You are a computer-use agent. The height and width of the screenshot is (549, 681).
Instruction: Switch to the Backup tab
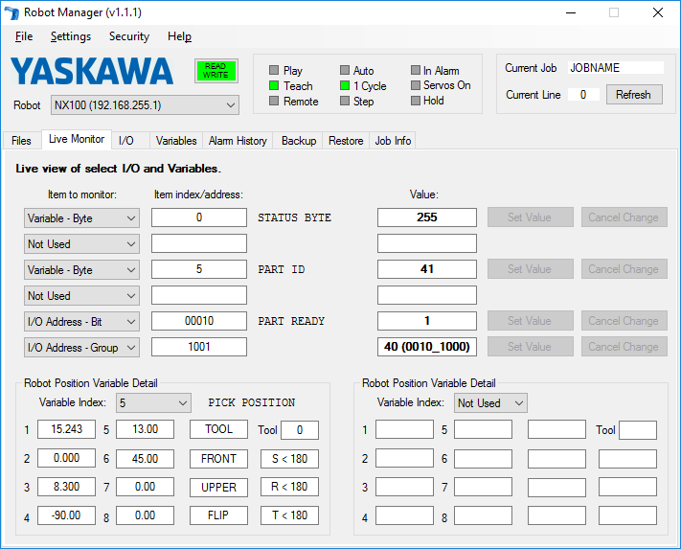click(x=298, y=141)
